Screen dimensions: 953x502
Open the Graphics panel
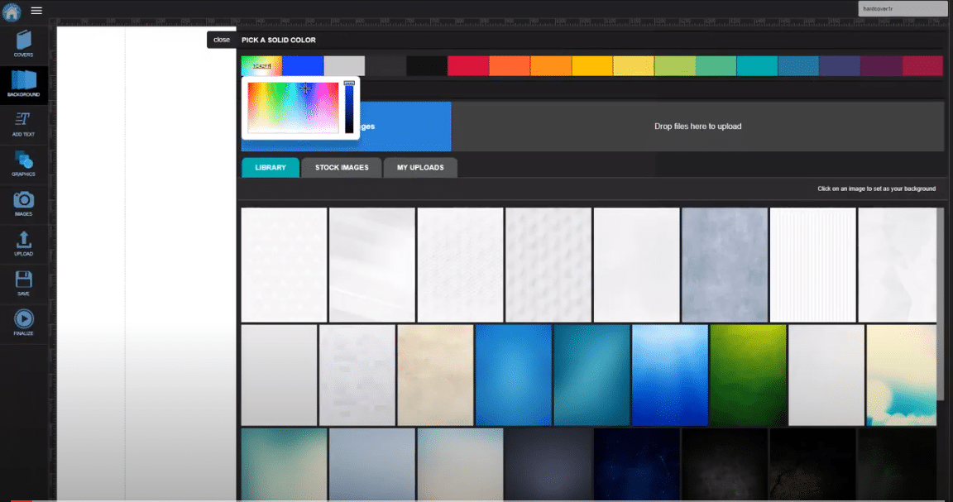coord(23,163)
